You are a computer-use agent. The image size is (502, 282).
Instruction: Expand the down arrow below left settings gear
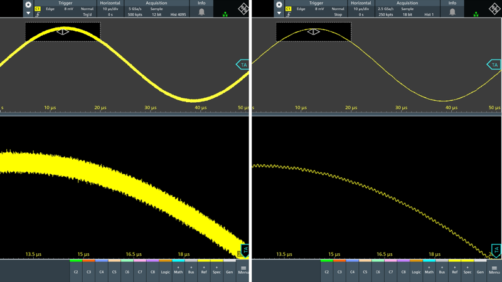tap(28, 13)
